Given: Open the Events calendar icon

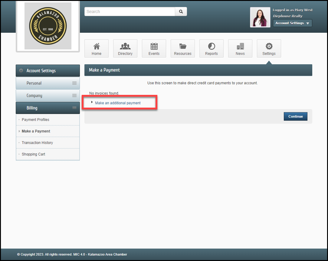Looking at the screenshot, I should click(x=154, y=46).
